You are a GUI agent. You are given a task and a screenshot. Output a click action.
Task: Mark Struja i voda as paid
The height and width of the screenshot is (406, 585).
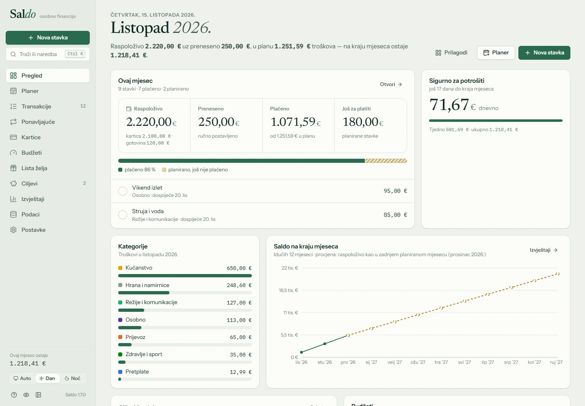pos(123,215)
